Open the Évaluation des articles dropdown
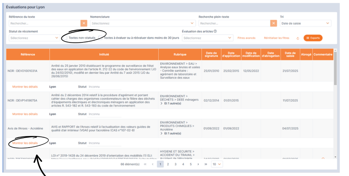The width and height of the screenshot is (349, 176). pyautogui.click(x=207, y=38)
